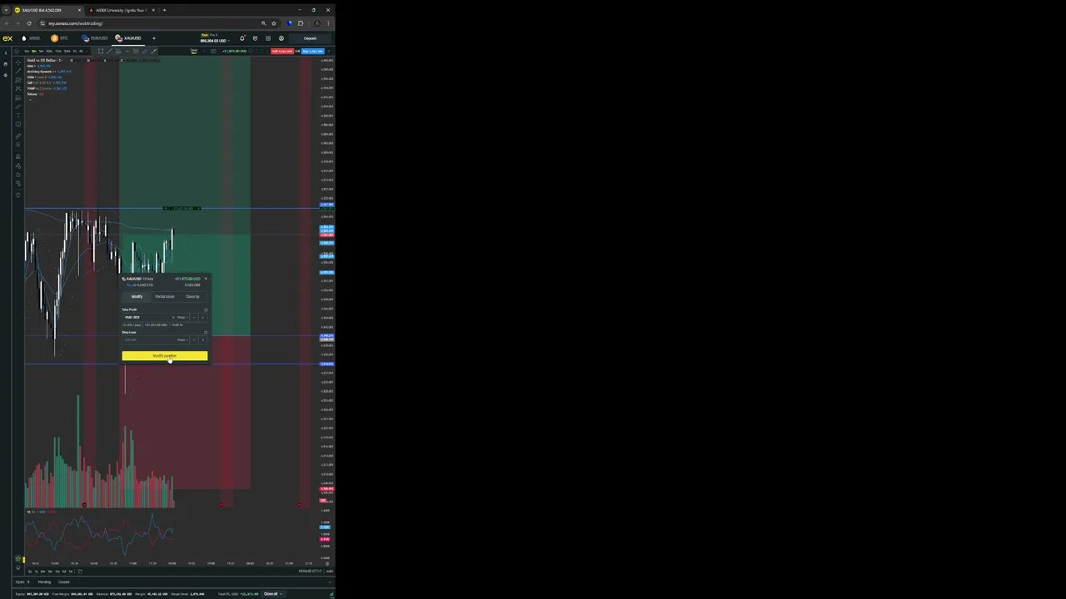Viewport: 1066px width, 599px height.
Task: Switch to the Close by tab
Action: [192, 296]
